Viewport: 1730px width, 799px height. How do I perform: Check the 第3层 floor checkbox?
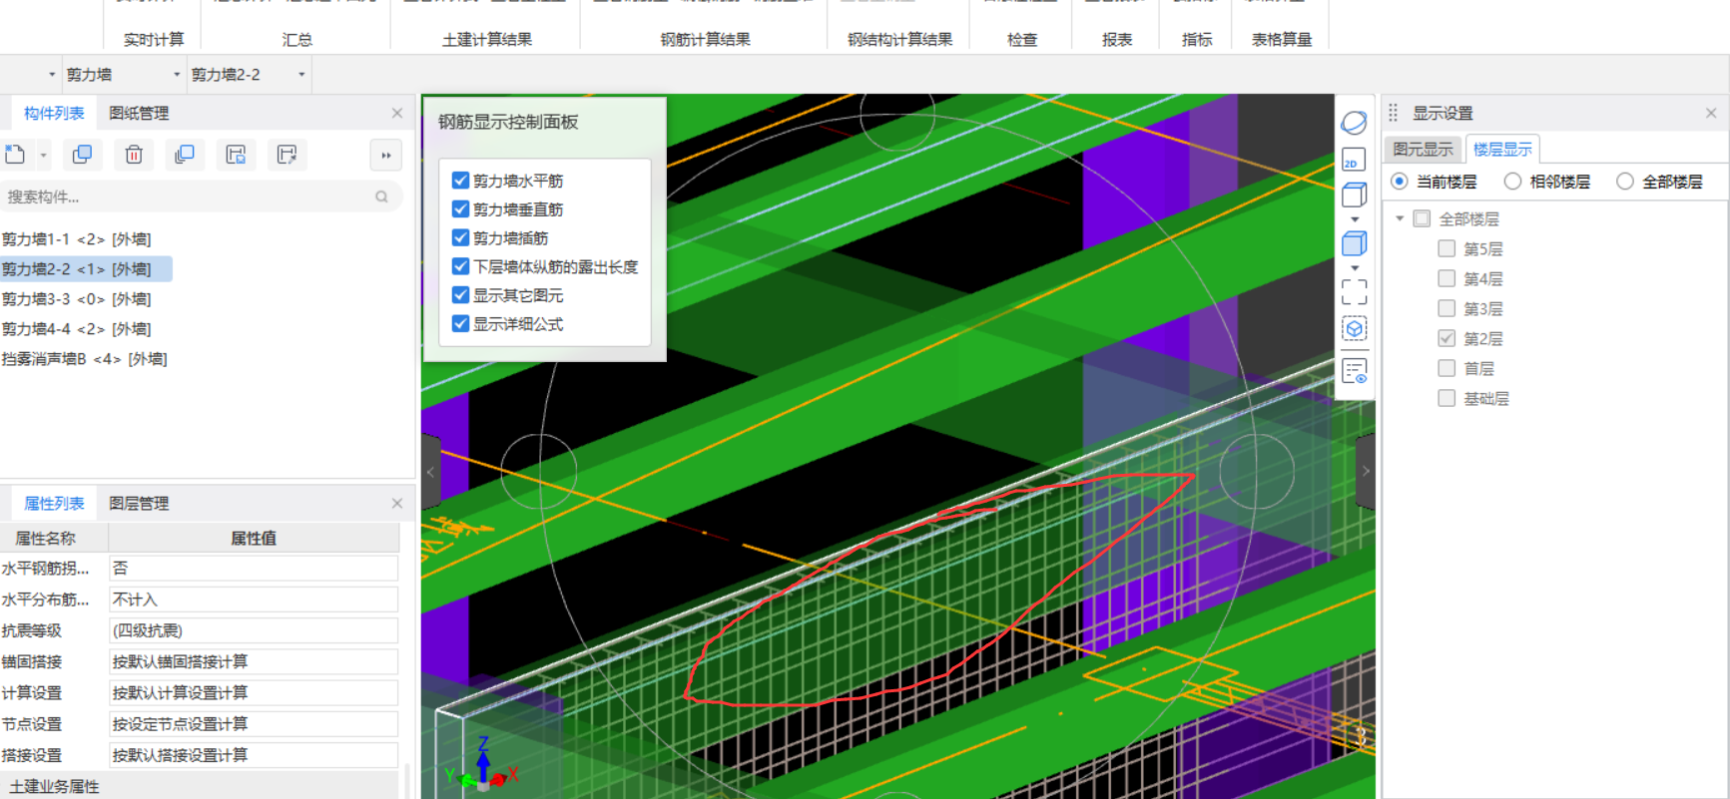coord(1446,308)
